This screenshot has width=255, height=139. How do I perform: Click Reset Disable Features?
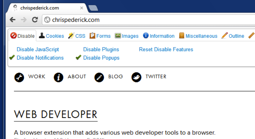pos(166,49)
